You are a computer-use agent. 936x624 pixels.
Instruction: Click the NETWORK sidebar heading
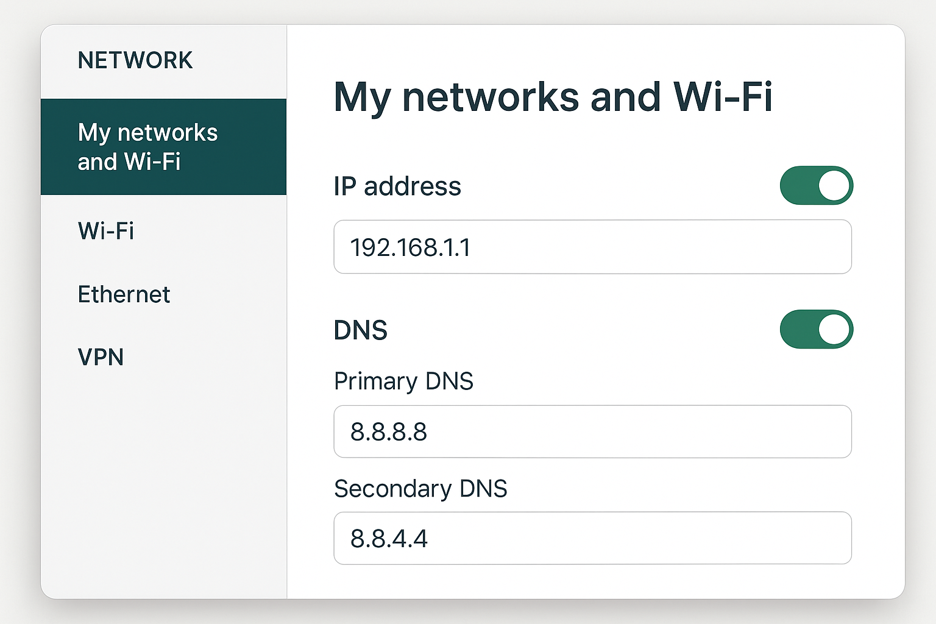pyautogui.click(x=135, y=60)
